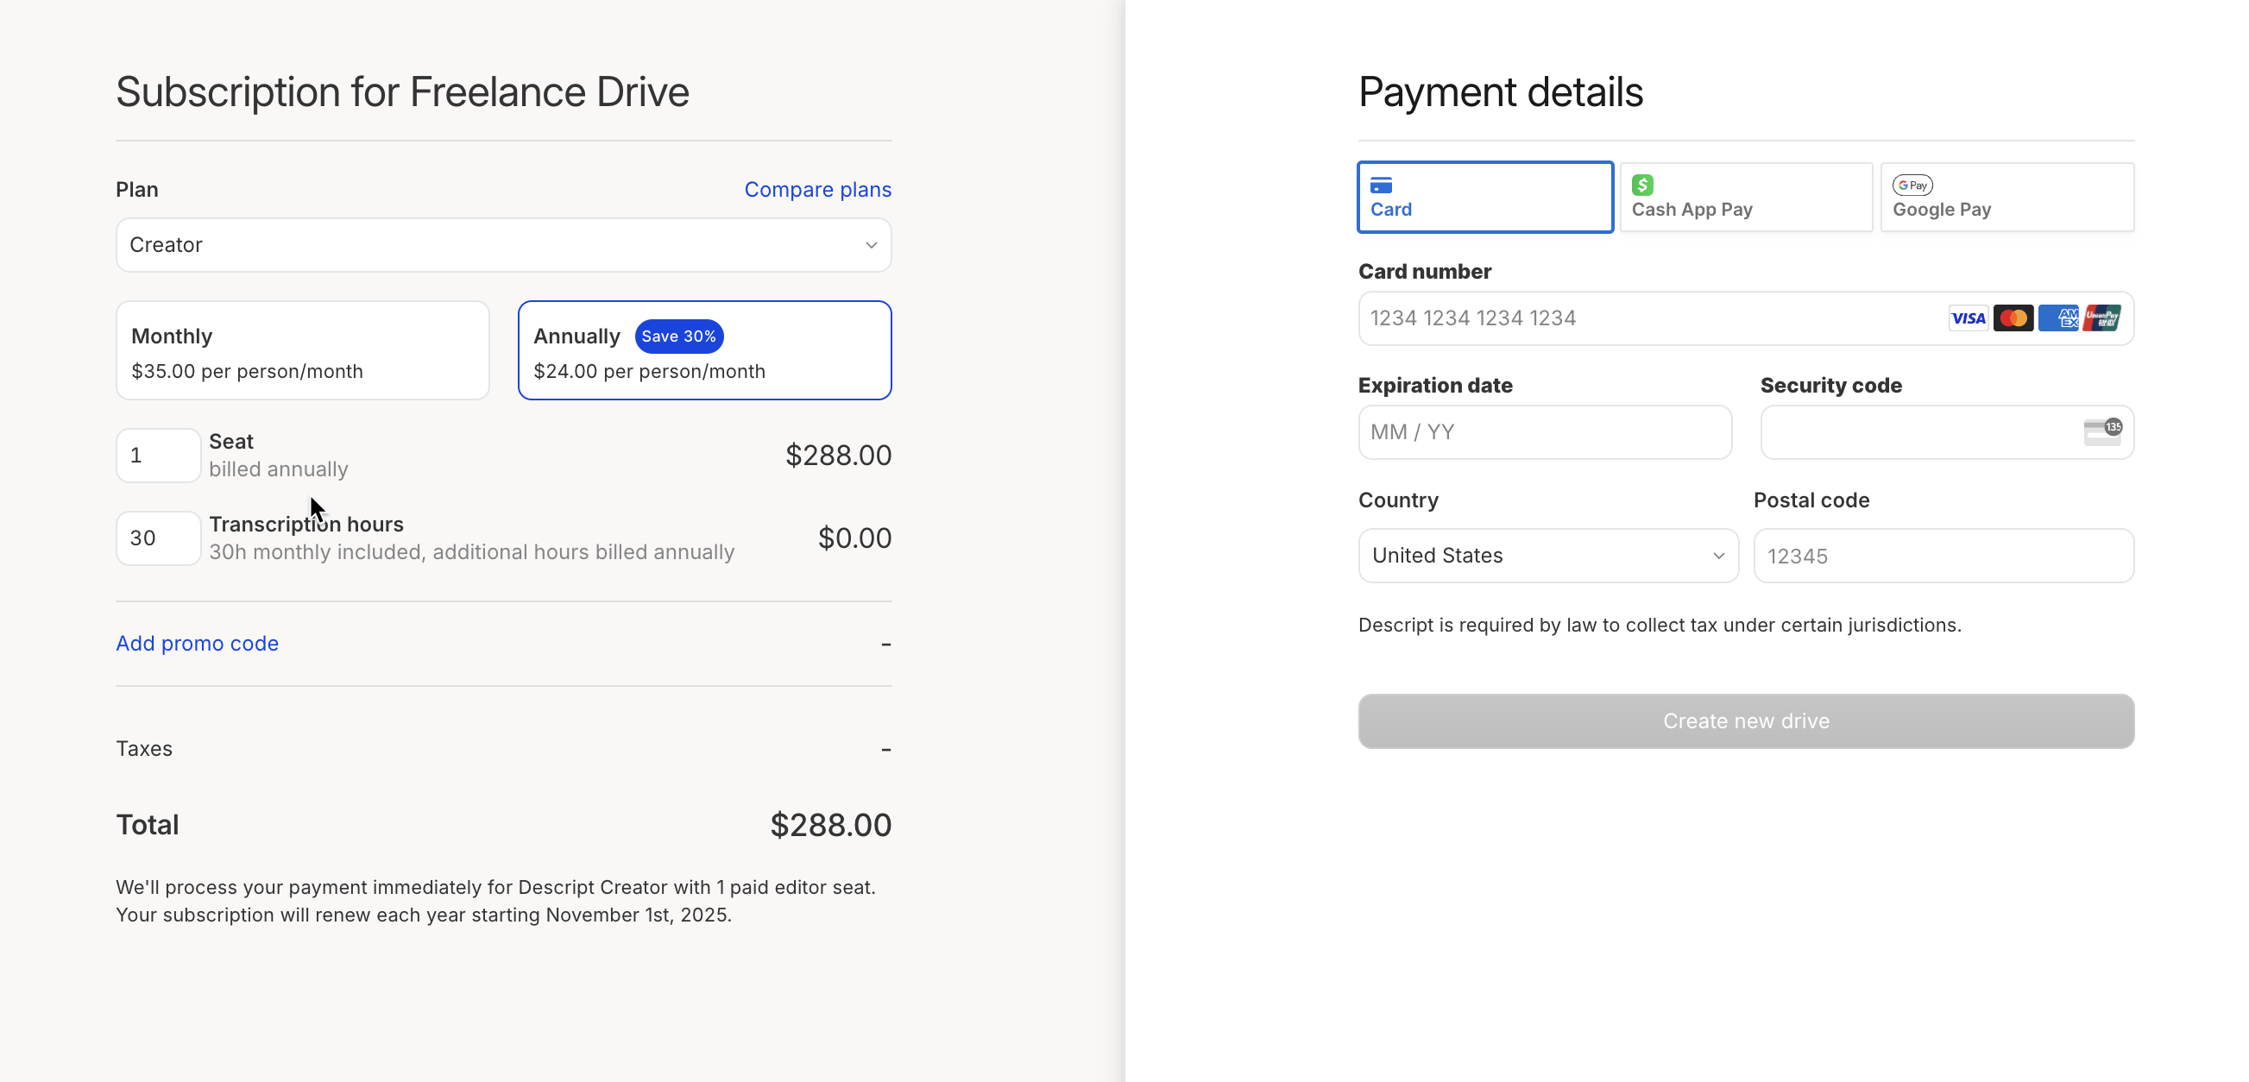Screen dimensions: 2249x1082
Task: Click the subscription renewal notice text
Action: coord(496,901)
